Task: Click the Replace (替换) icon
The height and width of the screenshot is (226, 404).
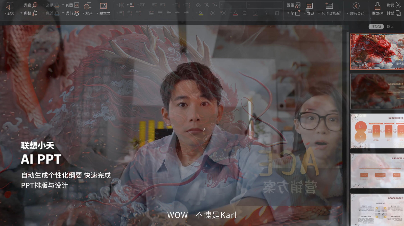Action: point(35,13)
